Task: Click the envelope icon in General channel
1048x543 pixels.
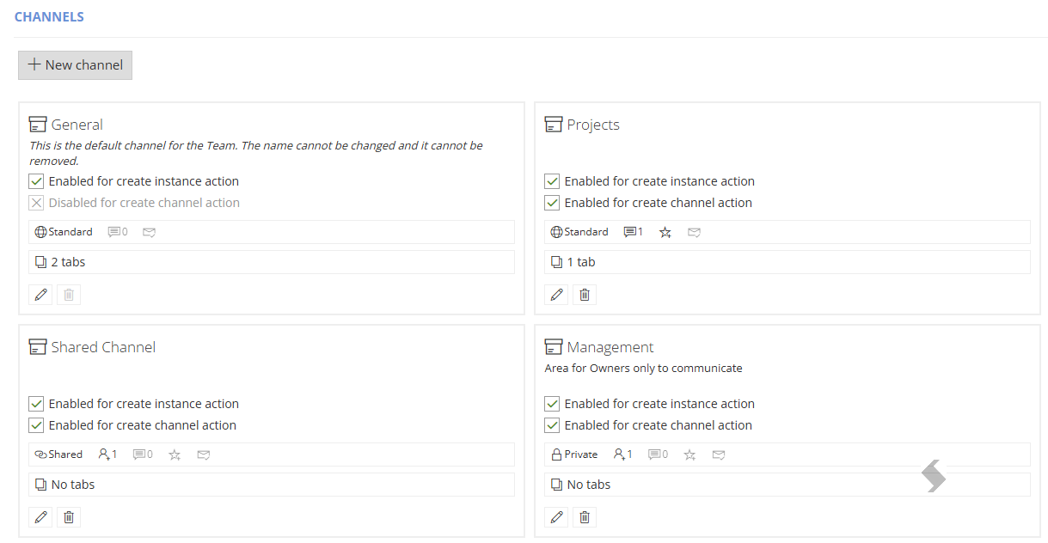Action: [x=149, y=232]
